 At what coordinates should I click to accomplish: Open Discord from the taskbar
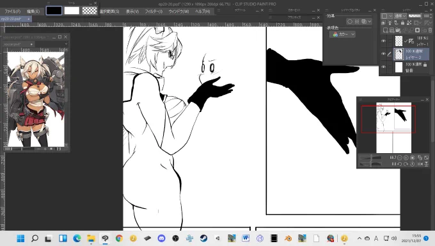click(161, 238)
